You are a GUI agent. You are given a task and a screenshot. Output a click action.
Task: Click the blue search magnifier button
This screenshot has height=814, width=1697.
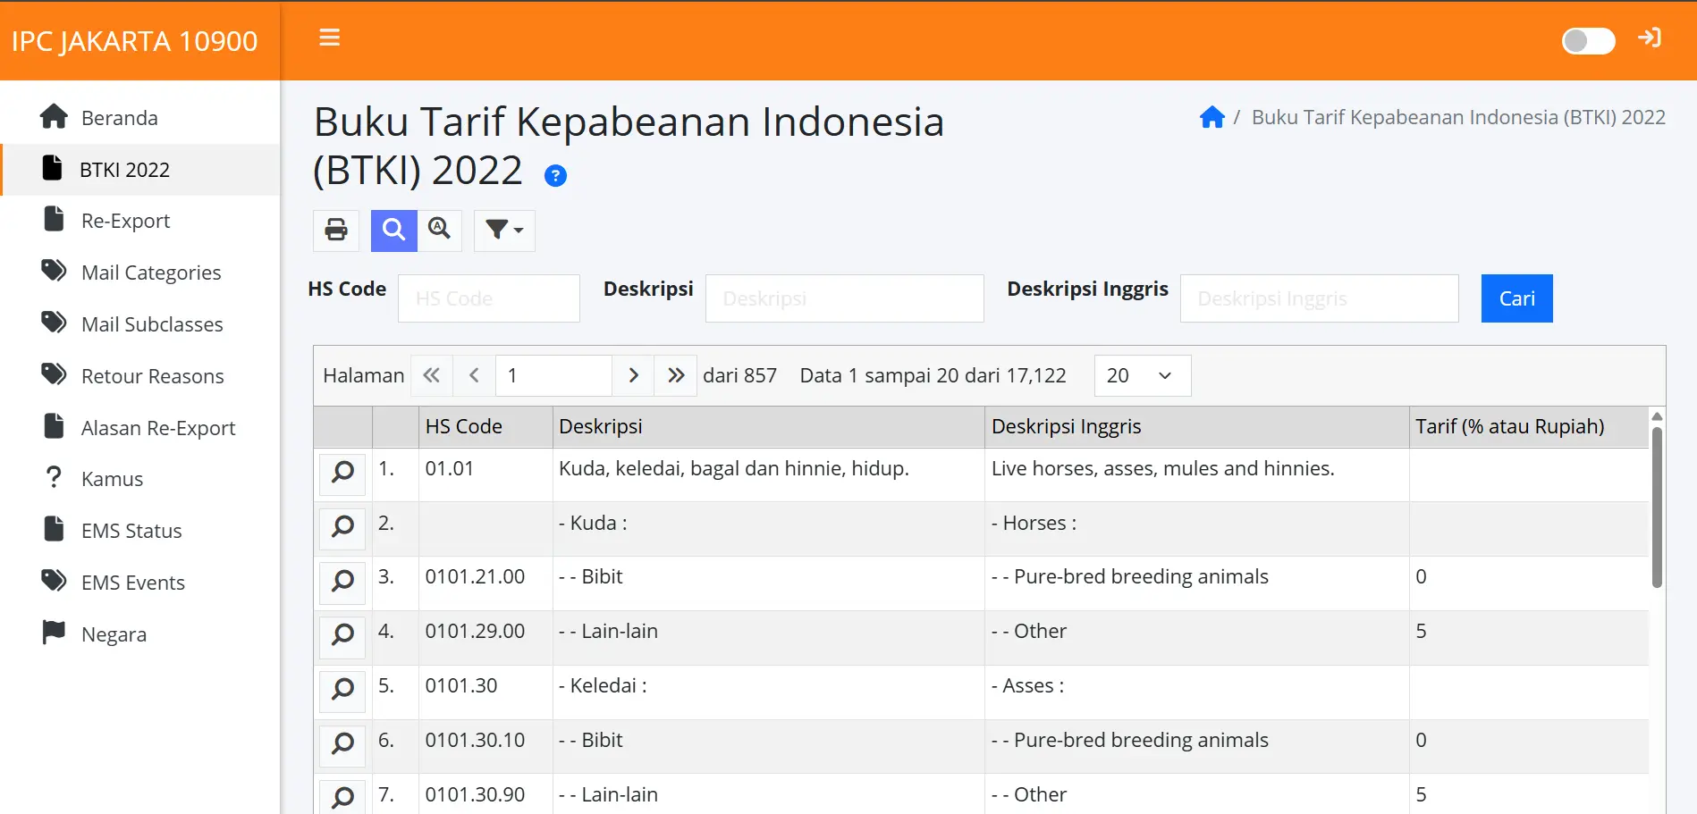click(x=393, y=231)
